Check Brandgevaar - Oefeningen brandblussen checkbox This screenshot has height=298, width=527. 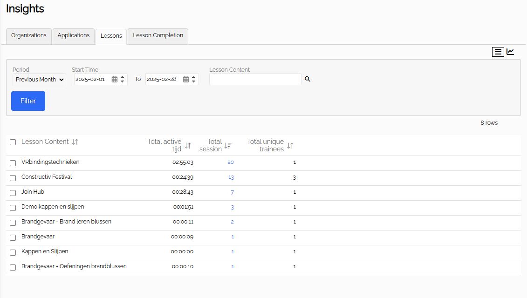(13, 267)
